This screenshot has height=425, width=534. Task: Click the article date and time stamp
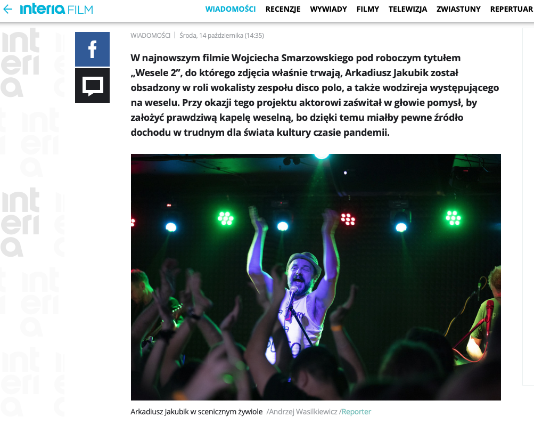click(x=221, y=35)
